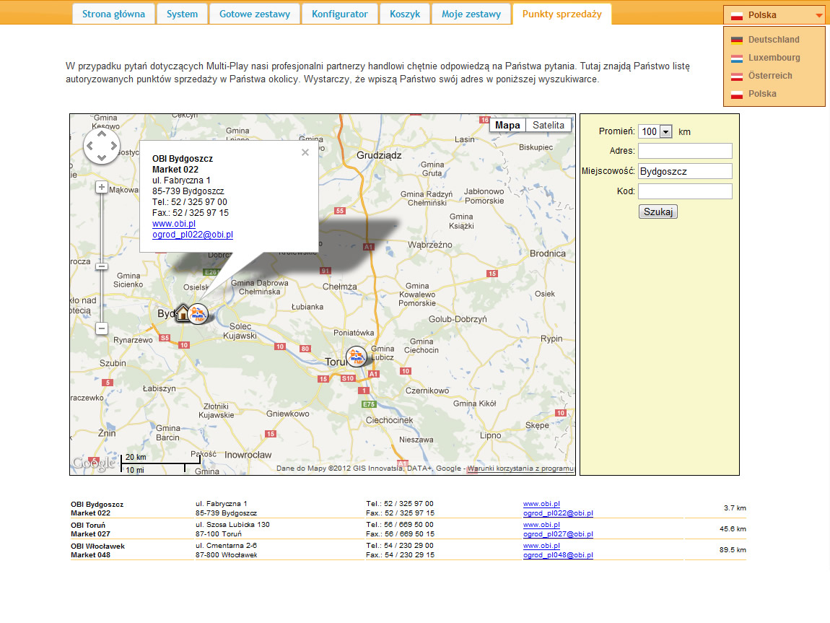Zoom out with the map minus button
The image size is (830, 623).
tap(102, 328)
